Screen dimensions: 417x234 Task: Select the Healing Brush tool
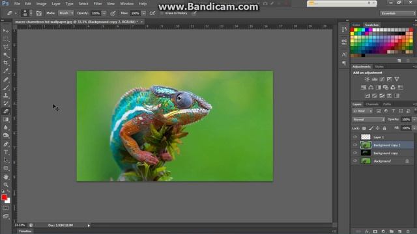pyautogui.click(x=6, y=79)
